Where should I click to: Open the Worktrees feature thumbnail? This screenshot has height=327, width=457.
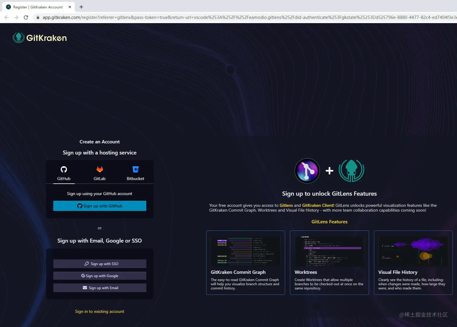click(329, 251)
